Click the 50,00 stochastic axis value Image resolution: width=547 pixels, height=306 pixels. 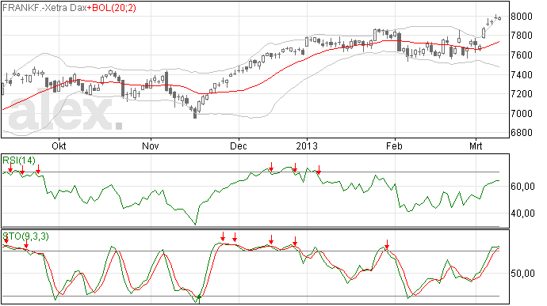[x=522, y=274]
